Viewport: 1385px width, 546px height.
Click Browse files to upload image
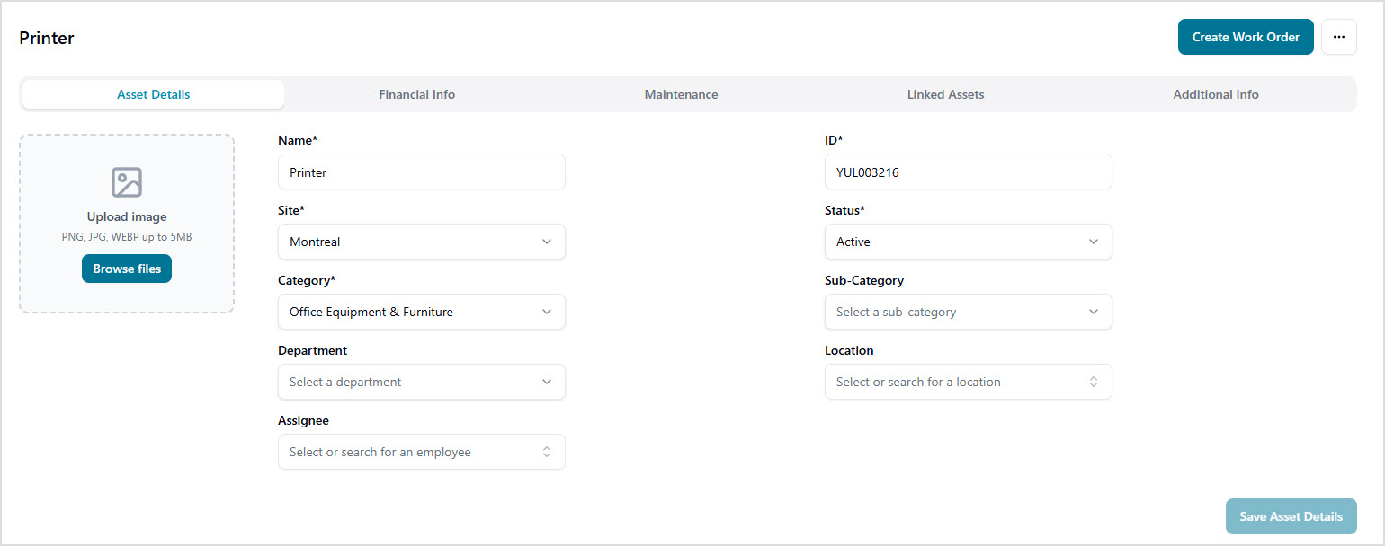pyautogui.click(x=127, y=269)
